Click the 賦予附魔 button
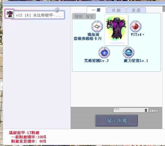 coord(116,121)
